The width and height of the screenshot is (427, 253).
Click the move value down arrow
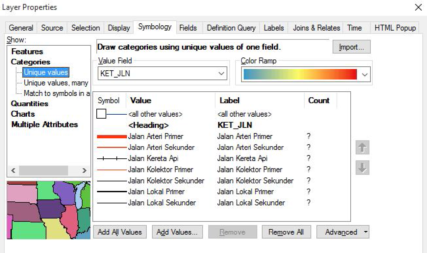click(x=362, y=168)
